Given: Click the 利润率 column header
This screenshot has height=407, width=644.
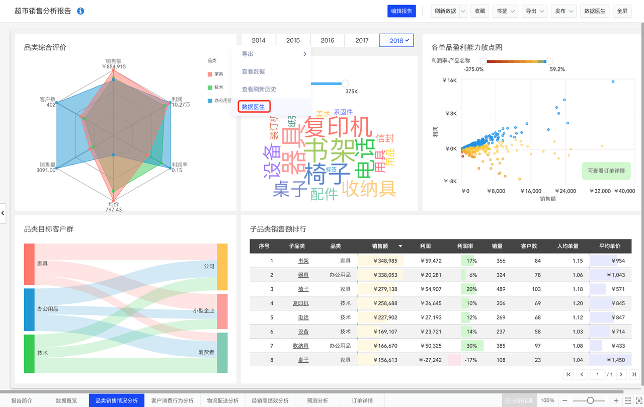Looking at the screenshot, I should pyautogui.click(x=465, y=246).
